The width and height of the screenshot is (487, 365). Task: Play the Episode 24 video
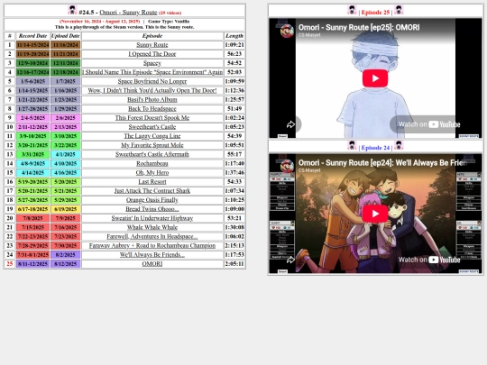click(x=375, y=214)
